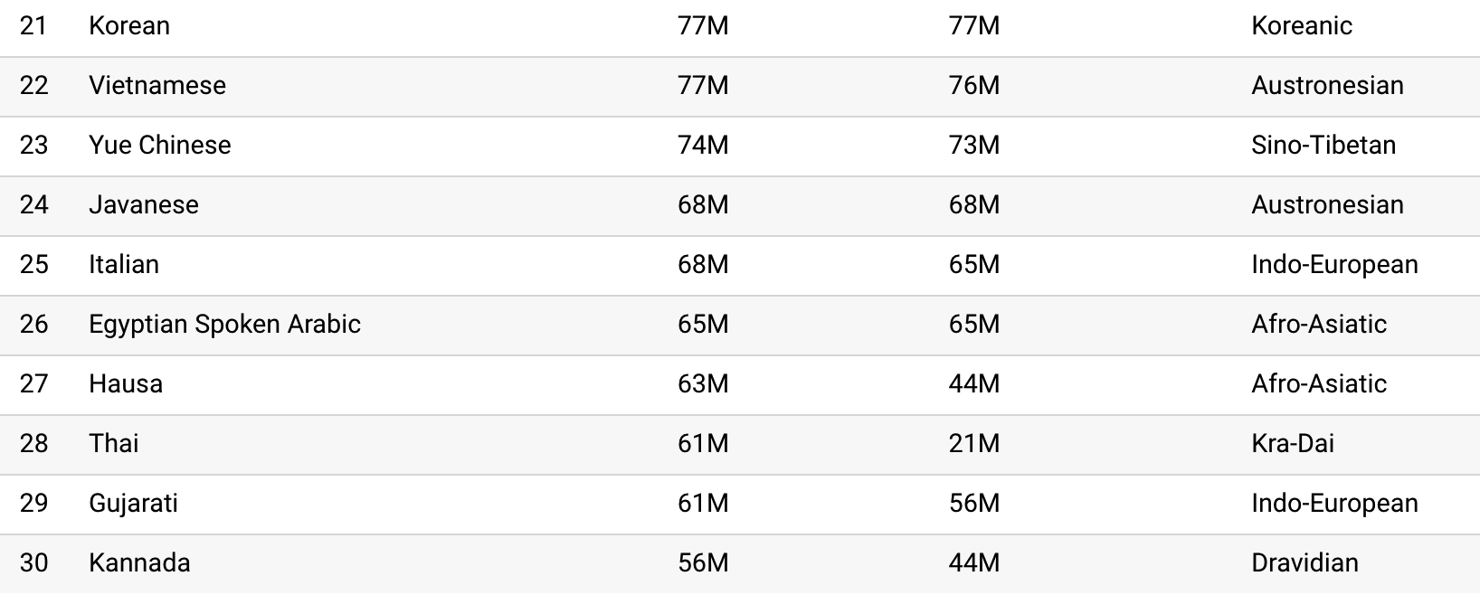Screen dimensions: 1480x595
Task: Click the Kra-Dai language family
Action: (1293, 443)
